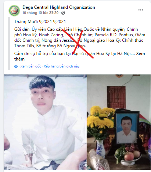Viewport: 151px width, 172px height.
Task: Open the photo of man in white shirt
Action: [45, 122]
